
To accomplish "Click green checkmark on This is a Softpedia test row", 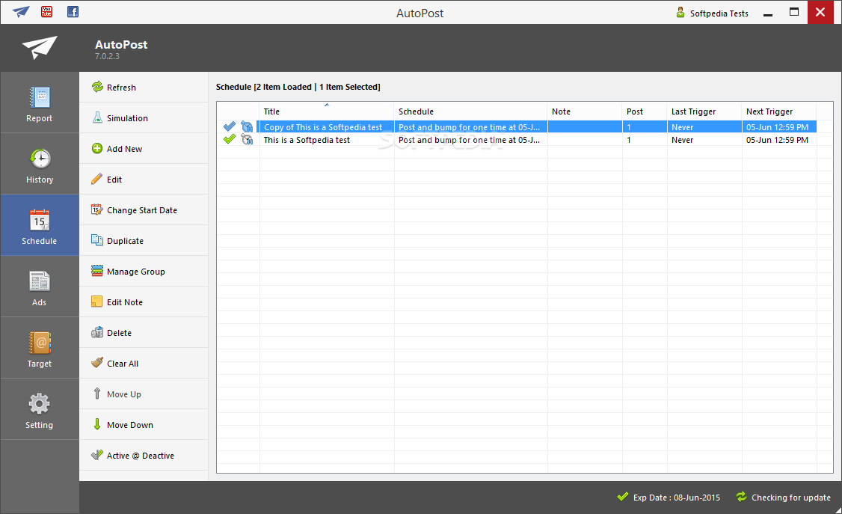I will pos(230,139).
